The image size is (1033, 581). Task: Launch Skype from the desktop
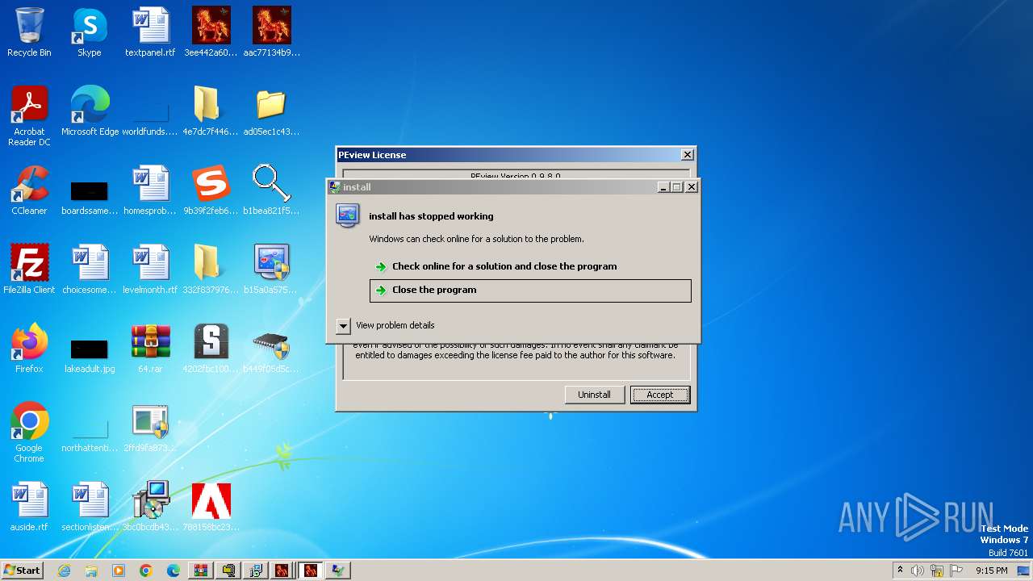89,32
